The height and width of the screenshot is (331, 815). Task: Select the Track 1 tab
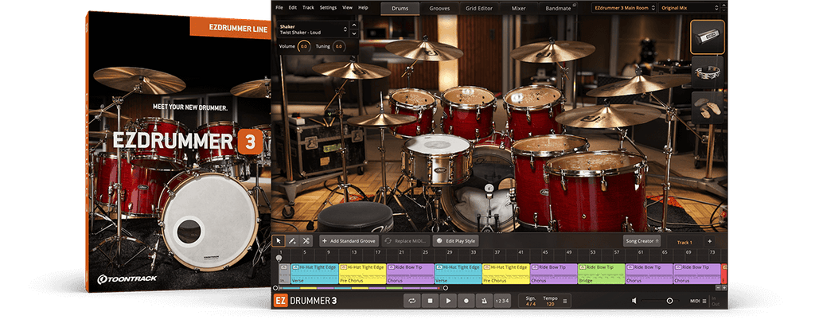(x=684, y=242)
